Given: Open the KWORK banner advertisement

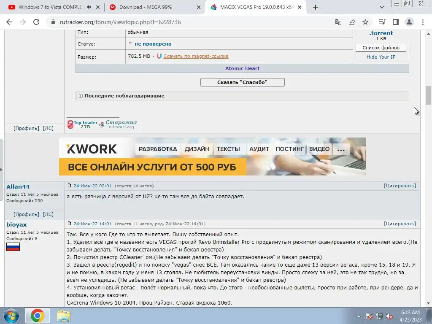Looking at the screenshot, I should (x=213, y=157).
